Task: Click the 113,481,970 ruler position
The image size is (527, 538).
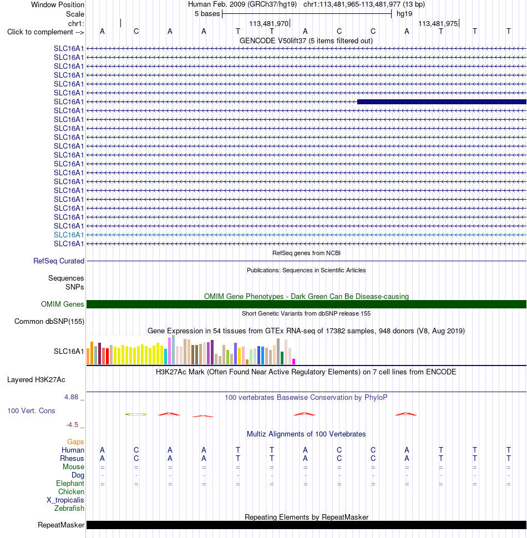Action: [x=268, y=24]
